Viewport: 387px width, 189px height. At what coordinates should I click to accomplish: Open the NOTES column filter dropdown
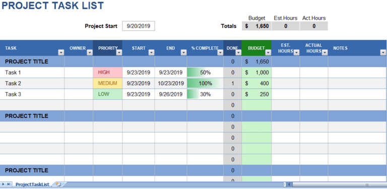click(x=383, y=52)
